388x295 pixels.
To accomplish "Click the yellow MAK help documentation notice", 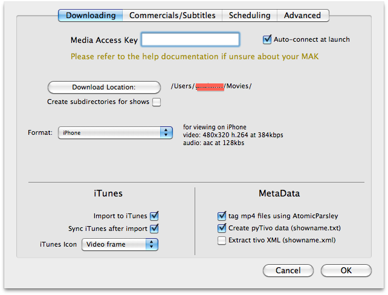I will click(194, 57).
